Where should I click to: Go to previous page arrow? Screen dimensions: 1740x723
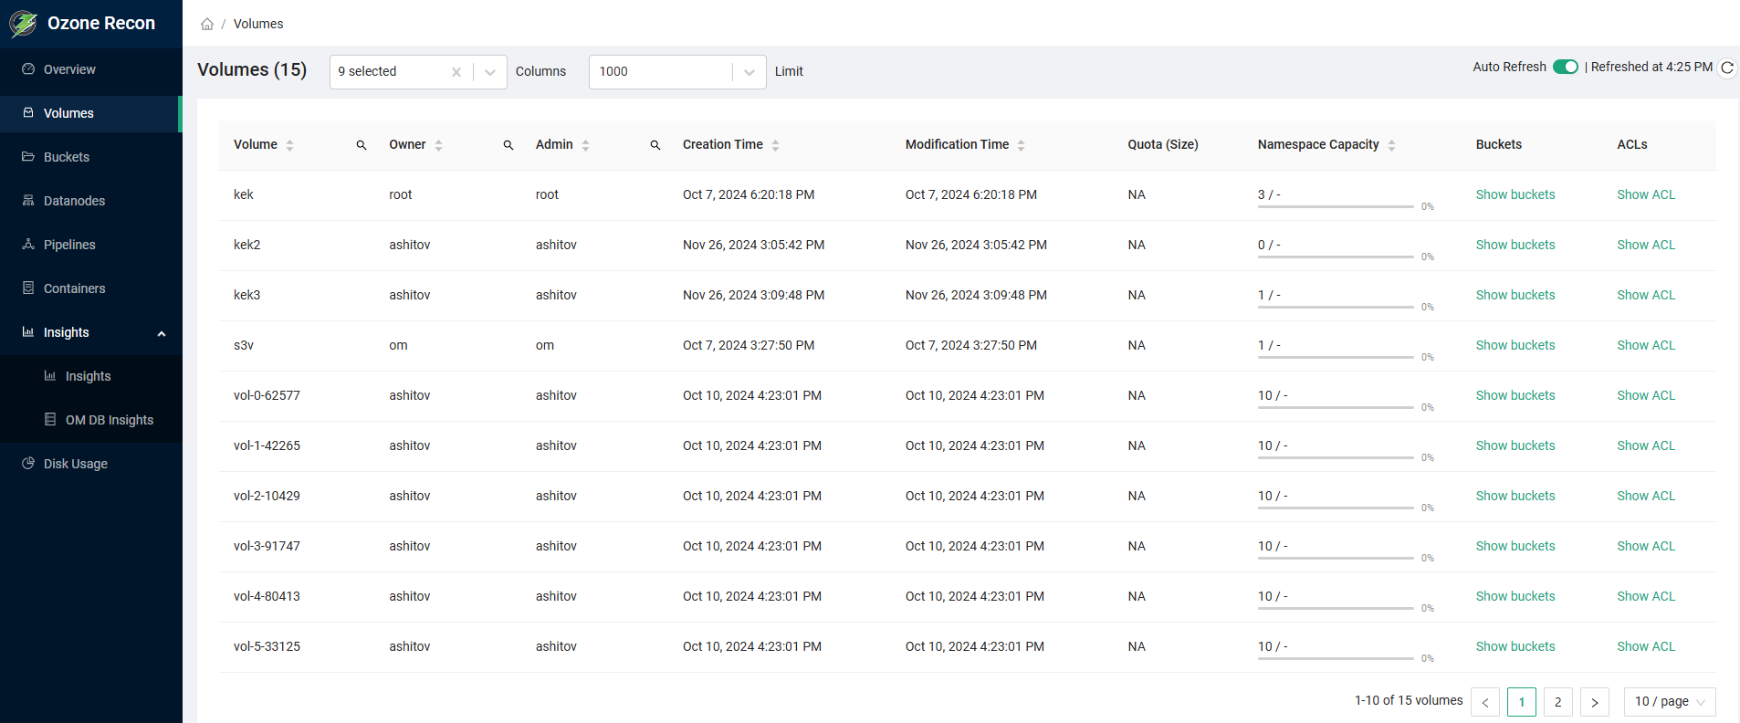pyautogui.click(x=1485, y=702)
